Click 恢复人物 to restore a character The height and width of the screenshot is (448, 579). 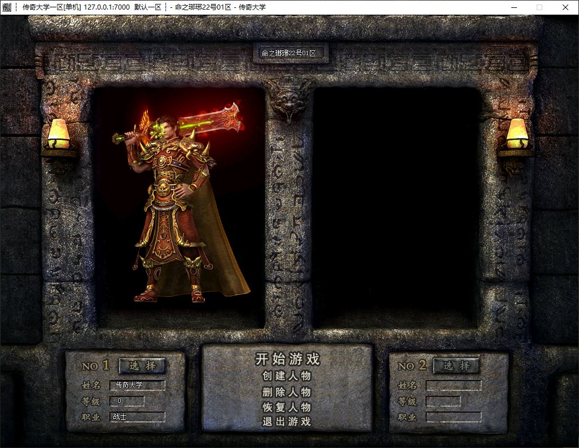pos(287,407)
